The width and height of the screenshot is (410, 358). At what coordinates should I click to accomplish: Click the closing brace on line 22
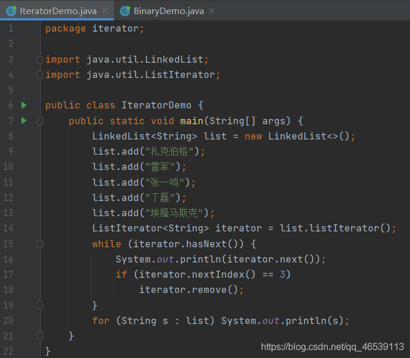tap(48, 351)
